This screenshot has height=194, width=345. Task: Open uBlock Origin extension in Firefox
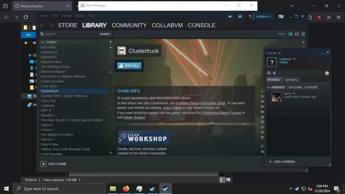coord(319,17)
